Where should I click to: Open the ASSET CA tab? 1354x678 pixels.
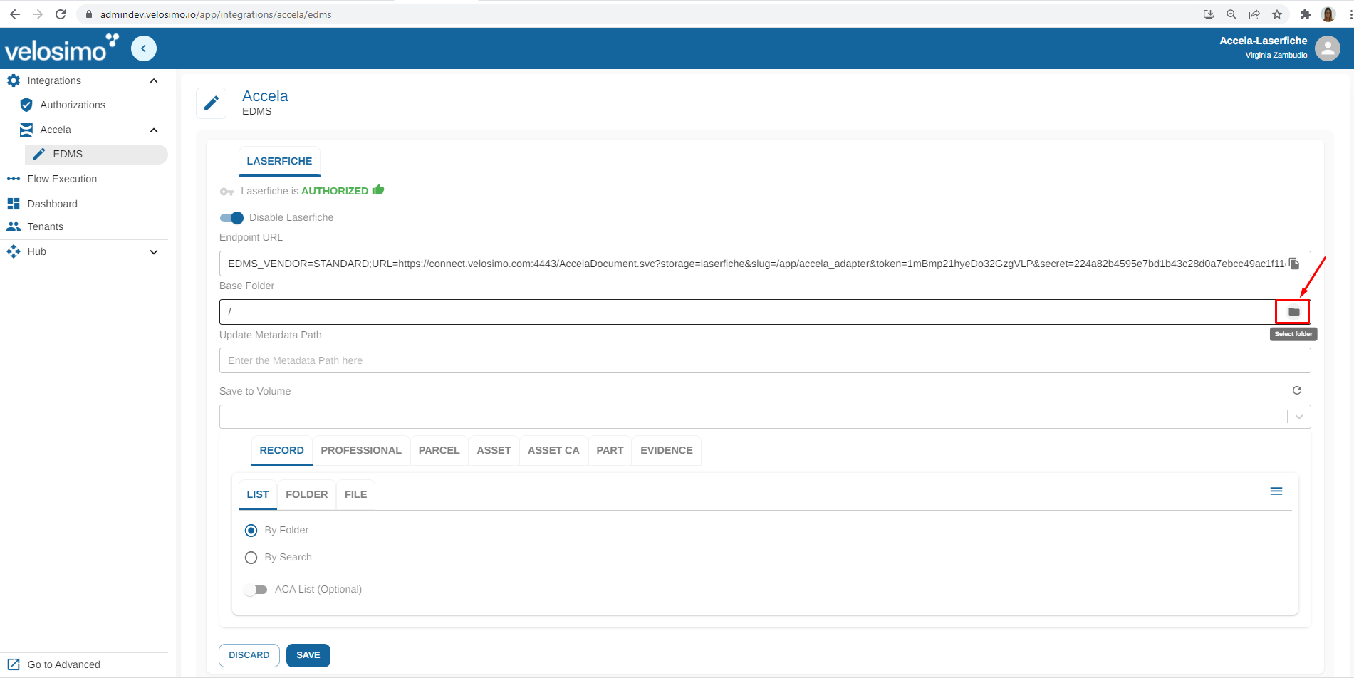(553, 450)
